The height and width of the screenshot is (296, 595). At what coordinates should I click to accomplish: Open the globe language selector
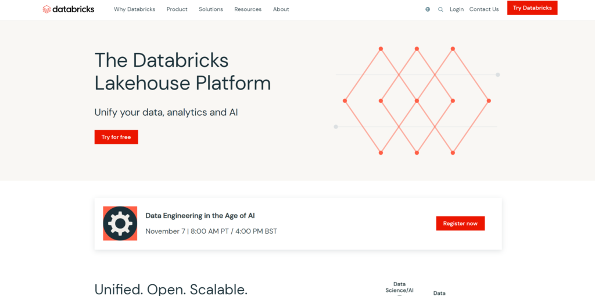(x=428, y=9)
